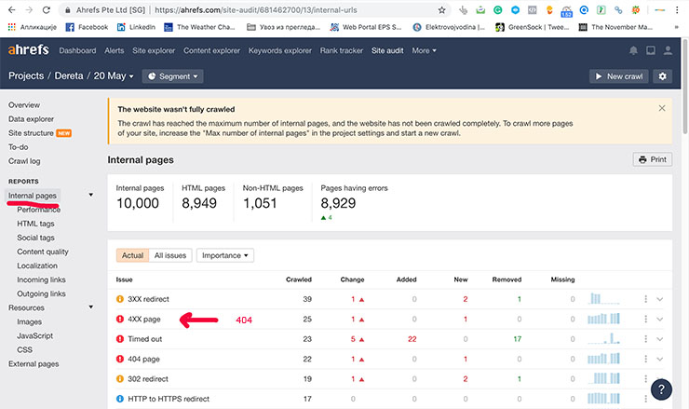The image size is (689, 409).
Task: Open the 20 May crawl dropdown
Action: [114, 76]
